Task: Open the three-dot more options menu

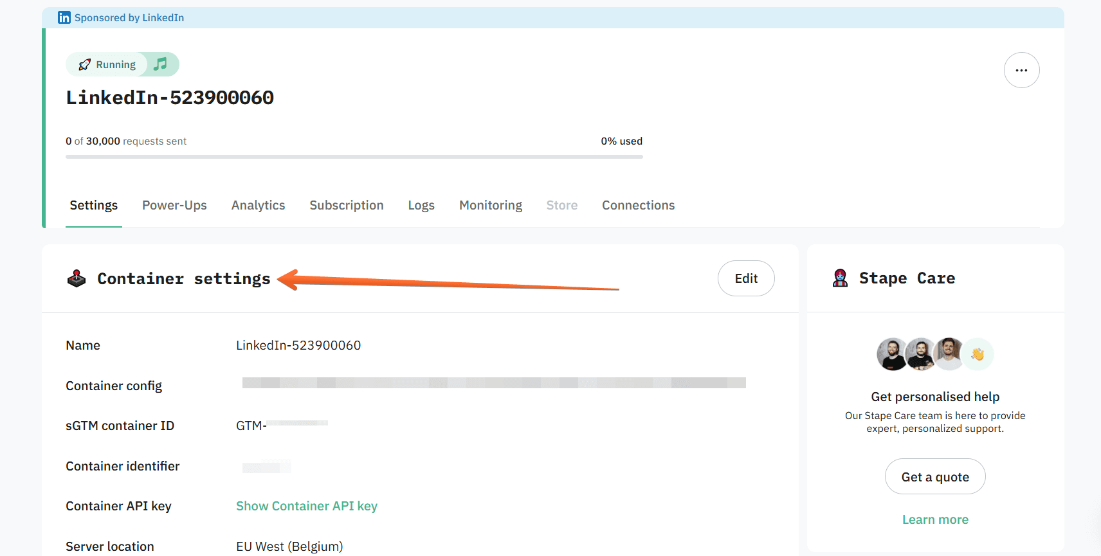Action: [x=1021, y=70]
